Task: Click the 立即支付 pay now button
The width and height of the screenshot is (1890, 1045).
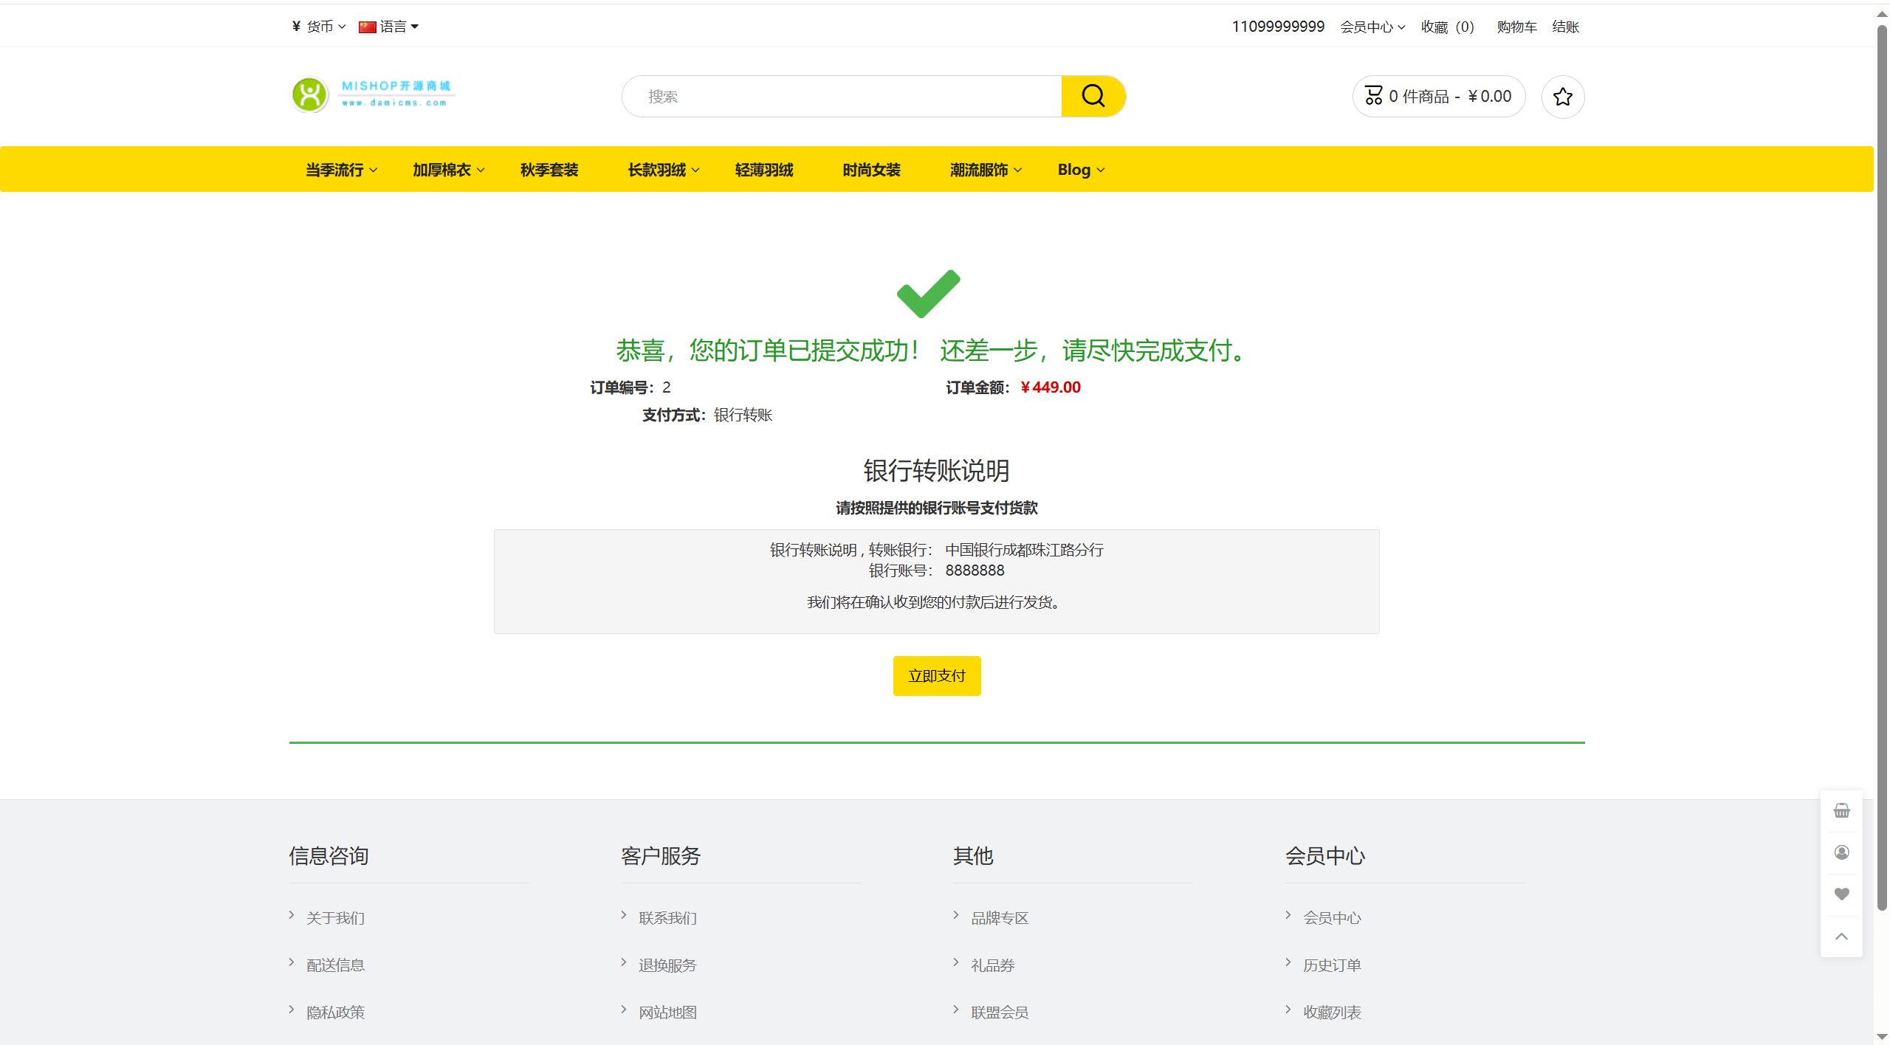Action: (936, 676)
